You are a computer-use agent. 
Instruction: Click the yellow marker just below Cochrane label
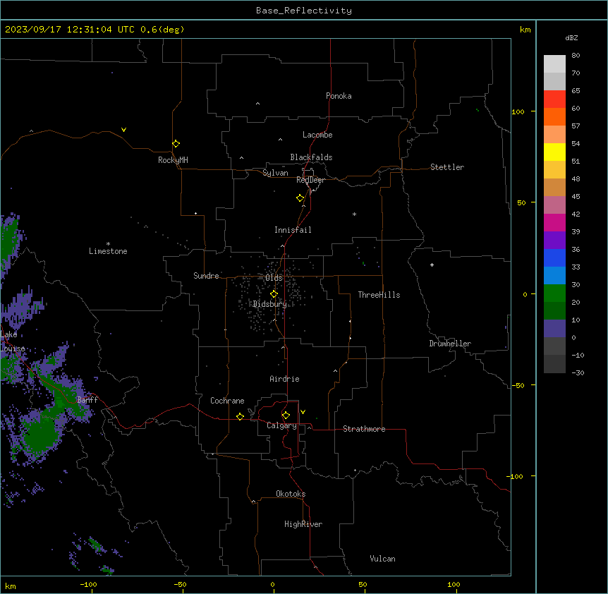point(240,416)
